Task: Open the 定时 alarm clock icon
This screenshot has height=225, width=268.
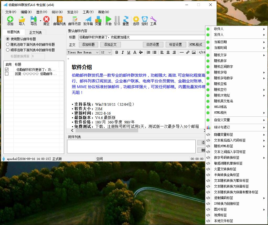Action: tap(144, 19)
